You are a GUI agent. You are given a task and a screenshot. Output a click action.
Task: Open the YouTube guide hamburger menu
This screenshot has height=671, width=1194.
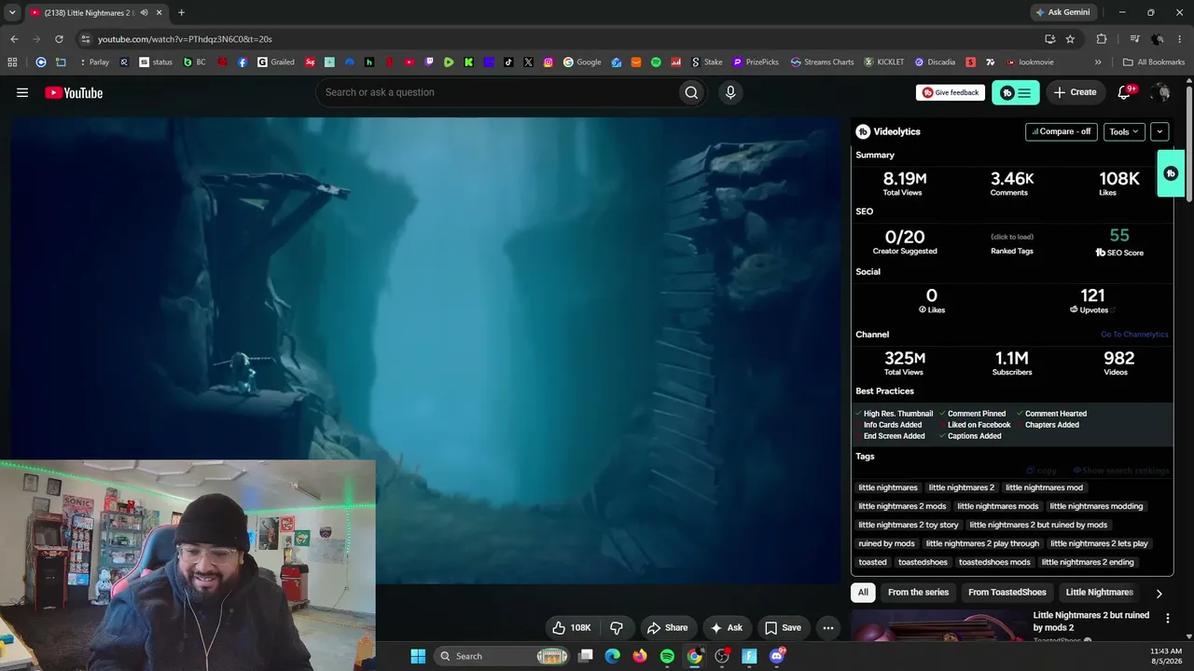click(22, 92)
